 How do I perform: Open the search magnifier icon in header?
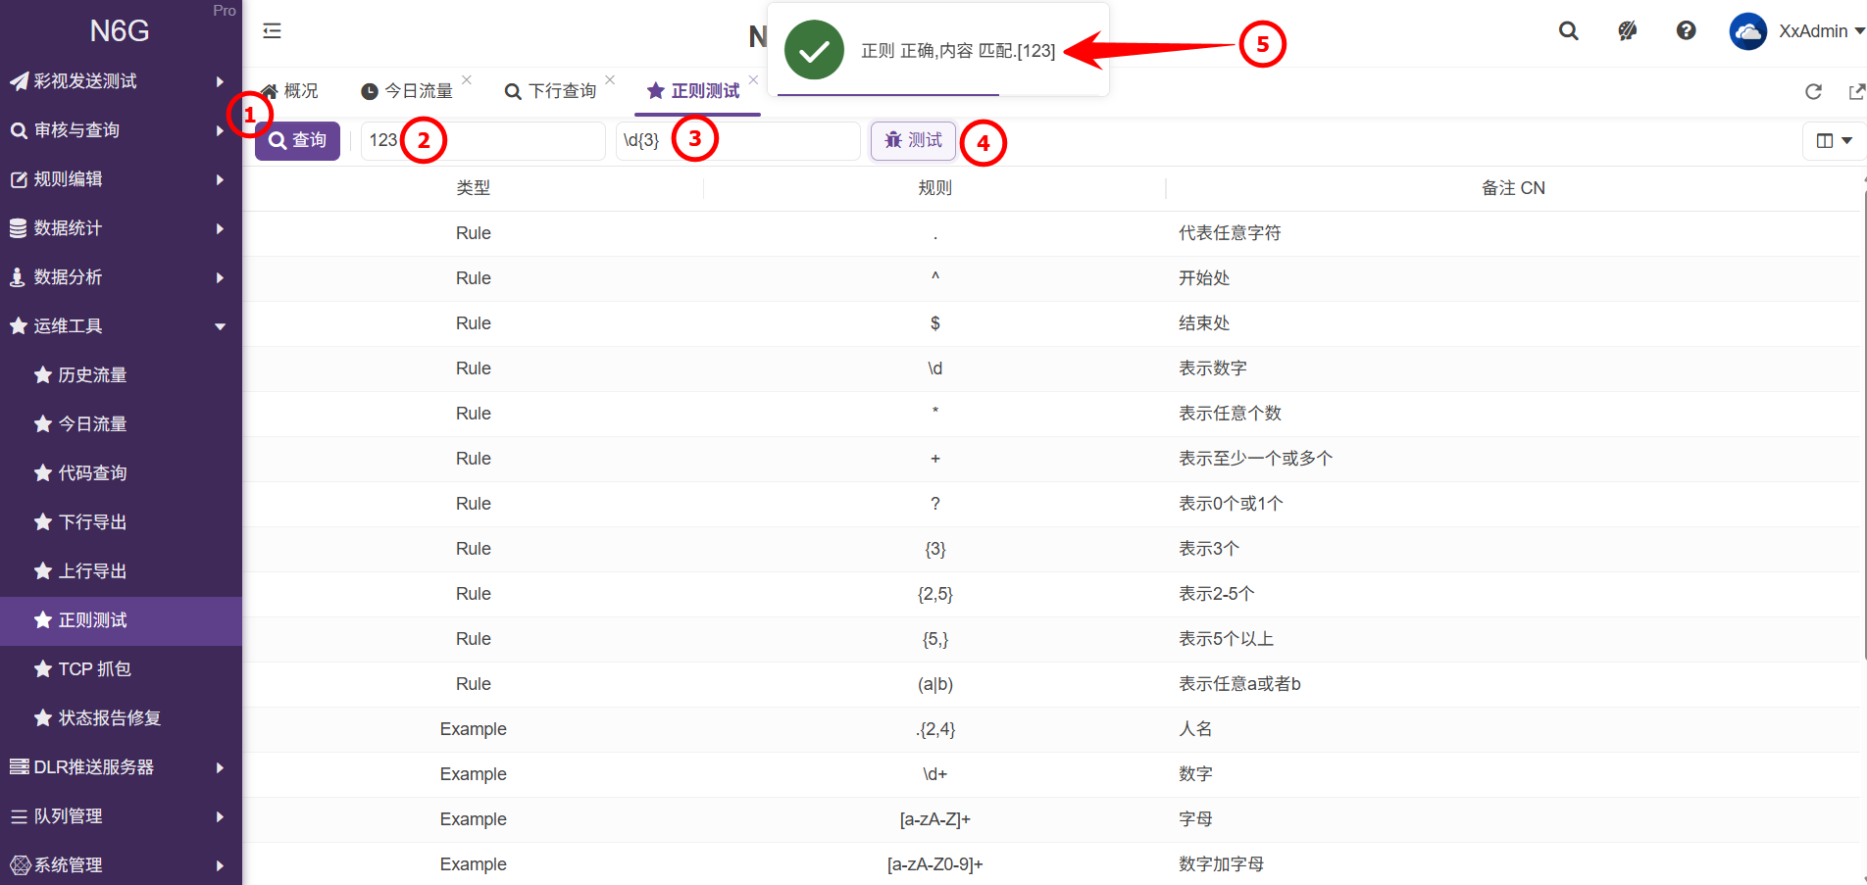1569,31
